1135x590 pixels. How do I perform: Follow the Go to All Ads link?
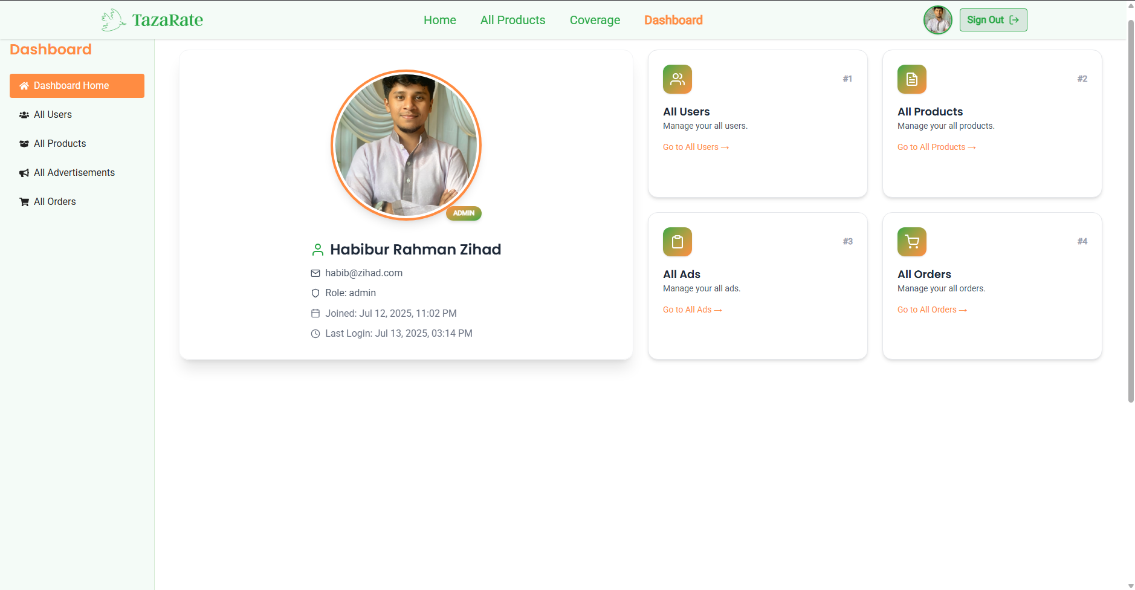693,310
